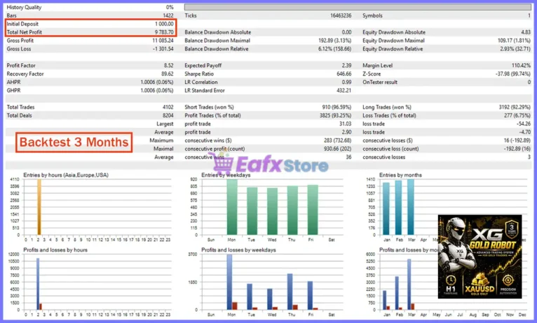Select the GHPR row label
The height and width of the screenshot is (323, 537).
14,90
